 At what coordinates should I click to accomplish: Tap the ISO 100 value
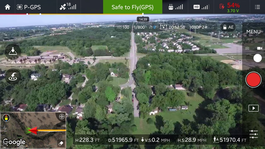coord(123,27)
